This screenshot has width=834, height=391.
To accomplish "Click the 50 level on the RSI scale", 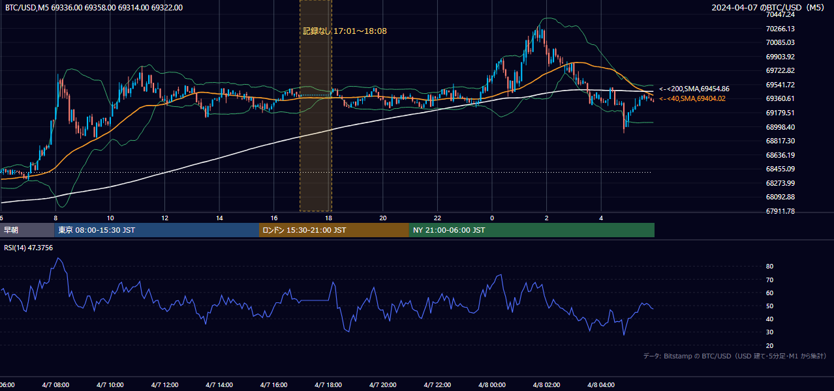I will [769, 306].
